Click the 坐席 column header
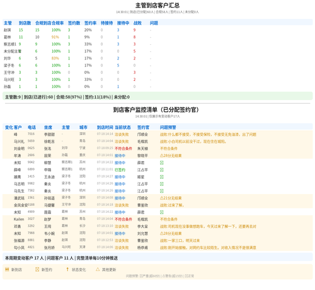The height and width of the screenshot is (290, 315). (48, 127)
